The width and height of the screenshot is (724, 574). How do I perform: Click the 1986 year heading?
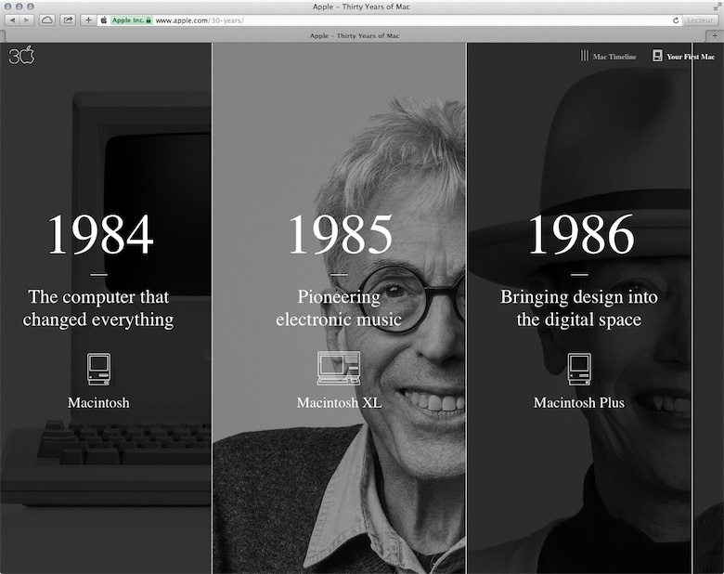tap(580, 234)
